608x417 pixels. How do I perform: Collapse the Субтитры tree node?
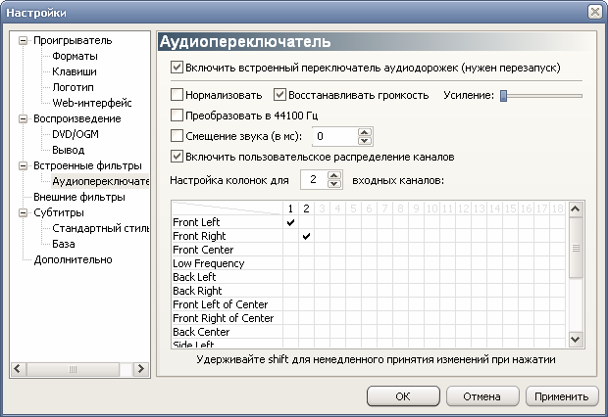click(x=24, y=212)
